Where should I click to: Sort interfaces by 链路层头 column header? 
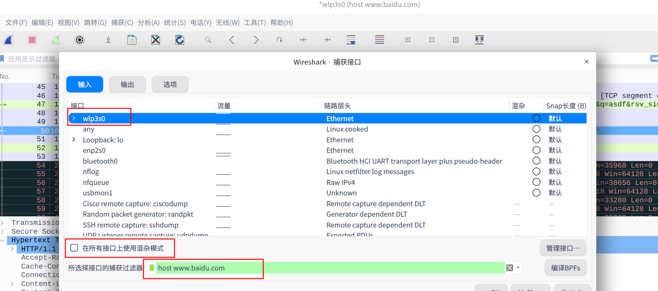337,106
